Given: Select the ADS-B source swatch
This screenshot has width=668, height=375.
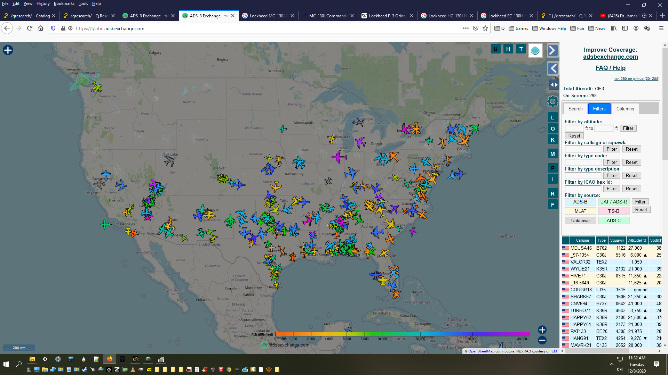Looking at the screenshot, I should click(580, 202).
